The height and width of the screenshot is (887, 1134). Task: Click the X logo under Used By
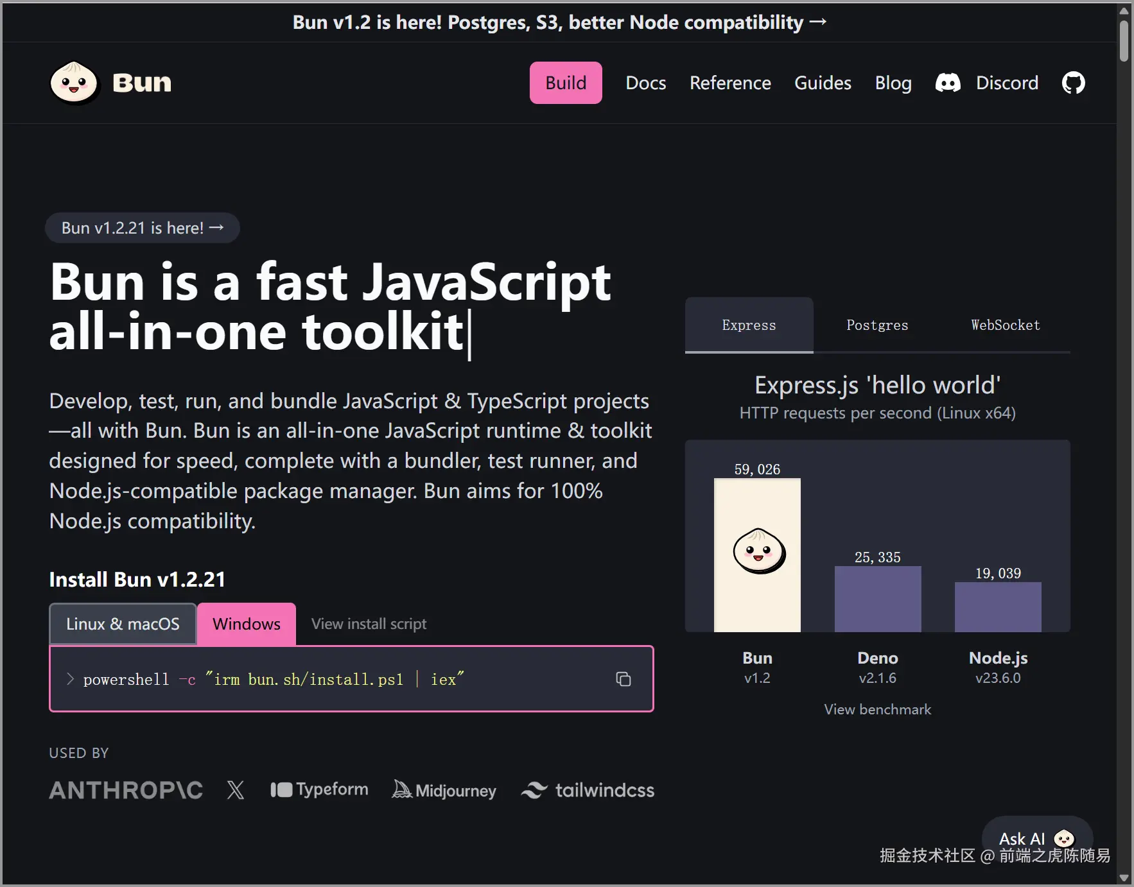pos(236,790)
